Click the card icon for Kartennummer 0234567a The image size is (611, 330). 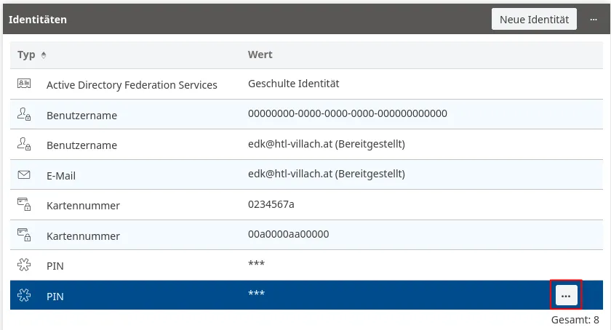click(x=24, y=205)
